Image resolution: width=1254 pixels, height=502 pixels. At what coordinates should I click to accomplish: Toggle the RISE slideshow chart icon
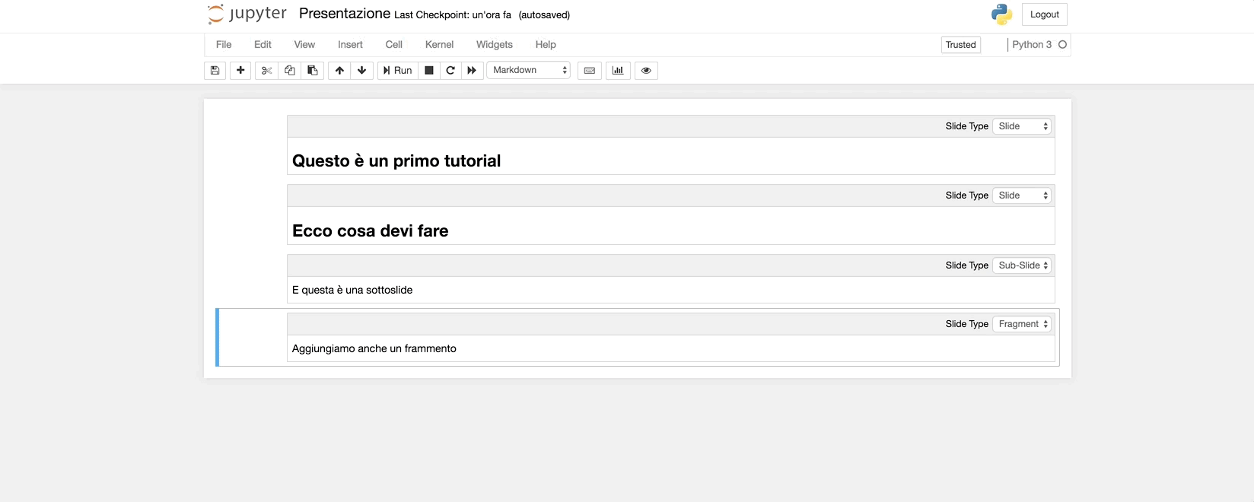pos(618,71)
